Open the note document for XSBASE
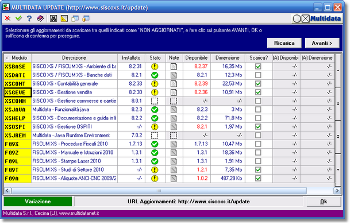This screenshot has width=350, height=224. 174,67
